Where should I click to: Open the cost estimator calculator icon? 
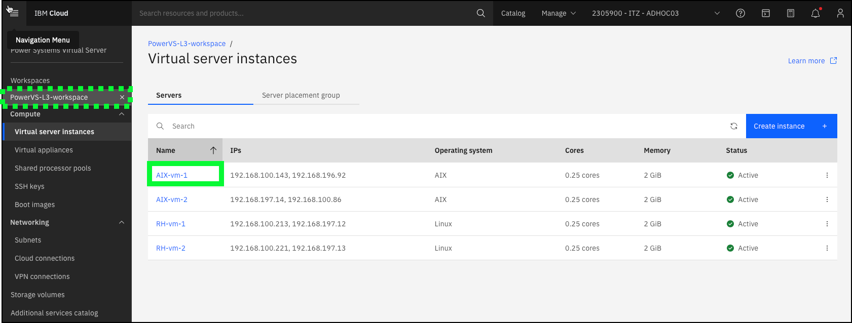[x=791, y=13]
